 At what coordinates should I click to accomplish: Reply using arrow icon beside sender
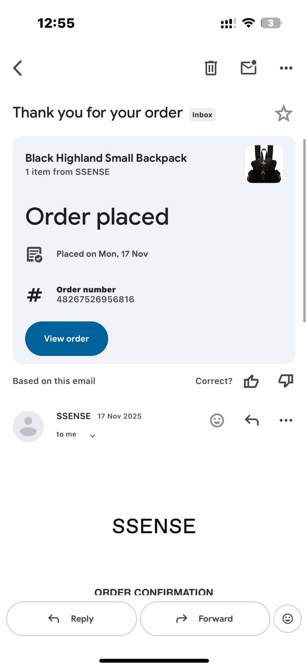point(251,420)
